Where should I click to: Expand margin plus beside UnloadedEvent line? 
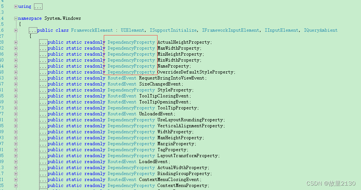16,114
